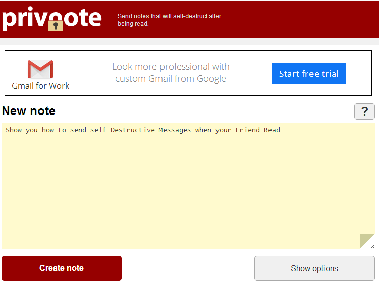Click the Gmail envelope icon
This screenshot has height=286, width=379.
click(40, 69)
